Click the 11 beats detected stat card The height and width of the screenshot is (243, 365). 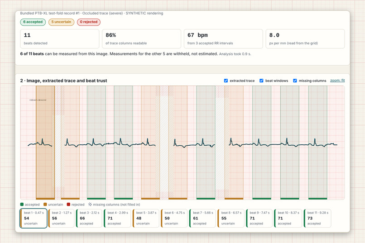tap(60, 38)
